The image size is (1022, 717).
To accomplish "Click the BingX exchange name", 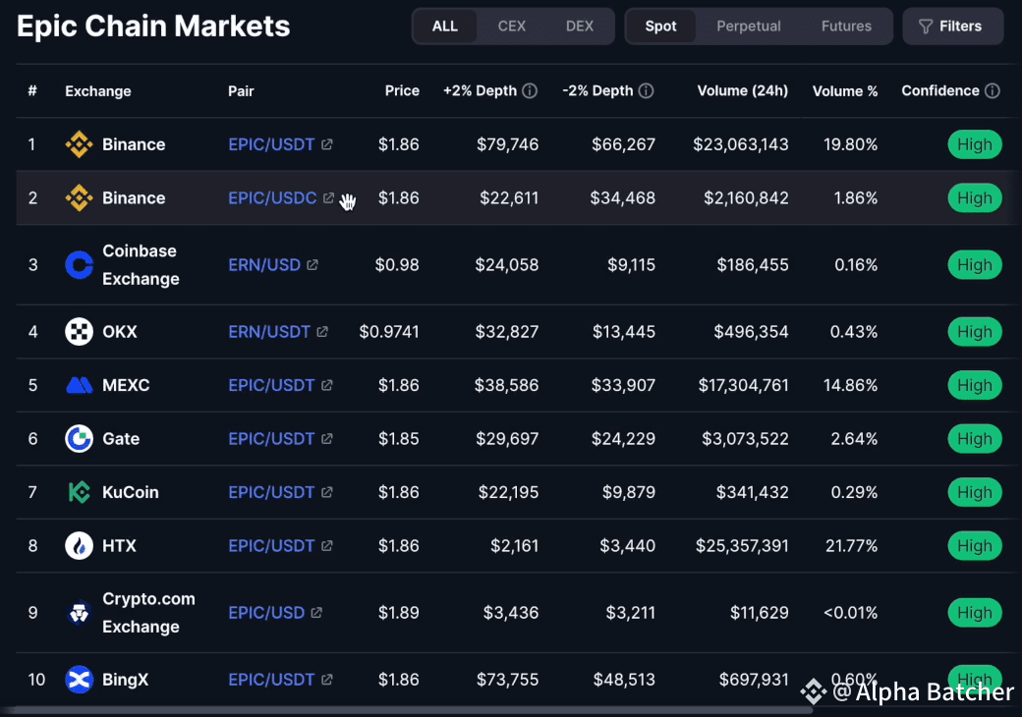I will click(125, 680).
